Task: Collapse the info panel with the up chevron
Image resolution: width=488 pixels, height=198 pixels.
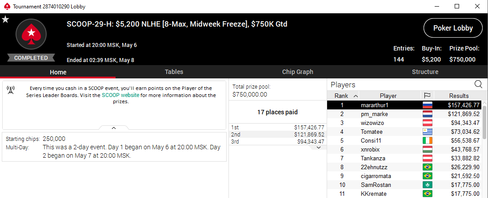Action: click(114, 128)
